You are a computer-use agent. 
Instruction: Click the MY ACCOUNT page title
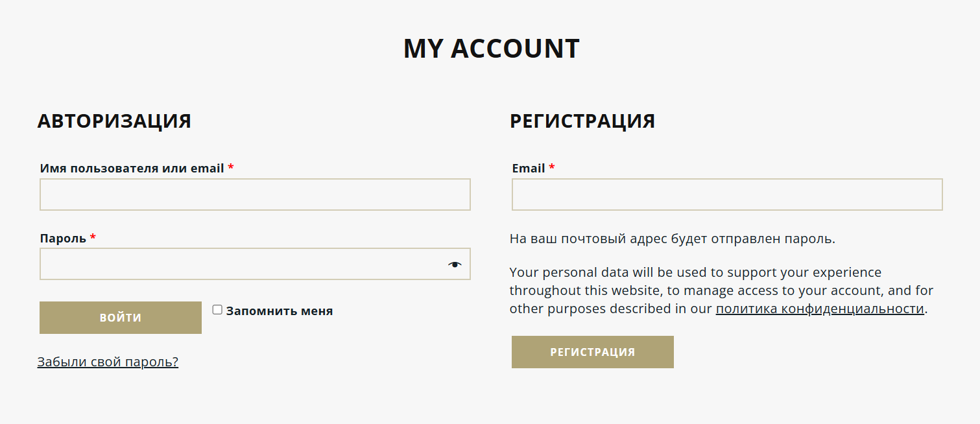(491, 48)
